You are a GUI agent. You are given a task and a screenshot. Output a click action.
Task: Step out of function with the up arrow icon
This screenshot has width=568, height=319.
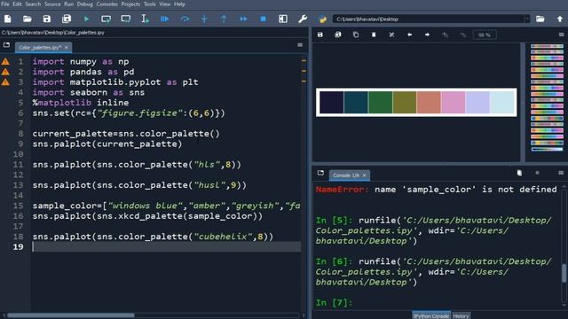point(224,19)
